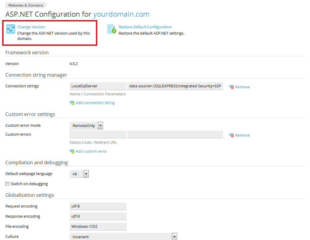Click the Restore Default Configuration icon
Screen dimensions: 310x240
(x=112, y=29)
